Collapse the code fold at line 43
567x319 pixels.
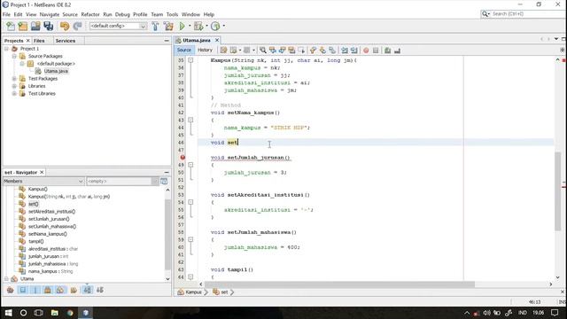(x=190, y=121)
